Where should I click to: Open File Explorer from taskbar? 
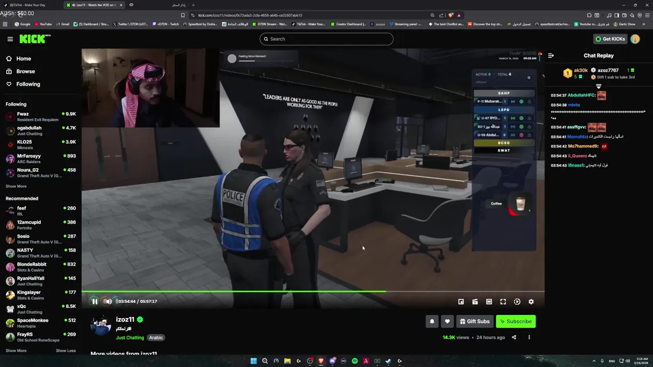pyautogui.click(x=287, y=361)
